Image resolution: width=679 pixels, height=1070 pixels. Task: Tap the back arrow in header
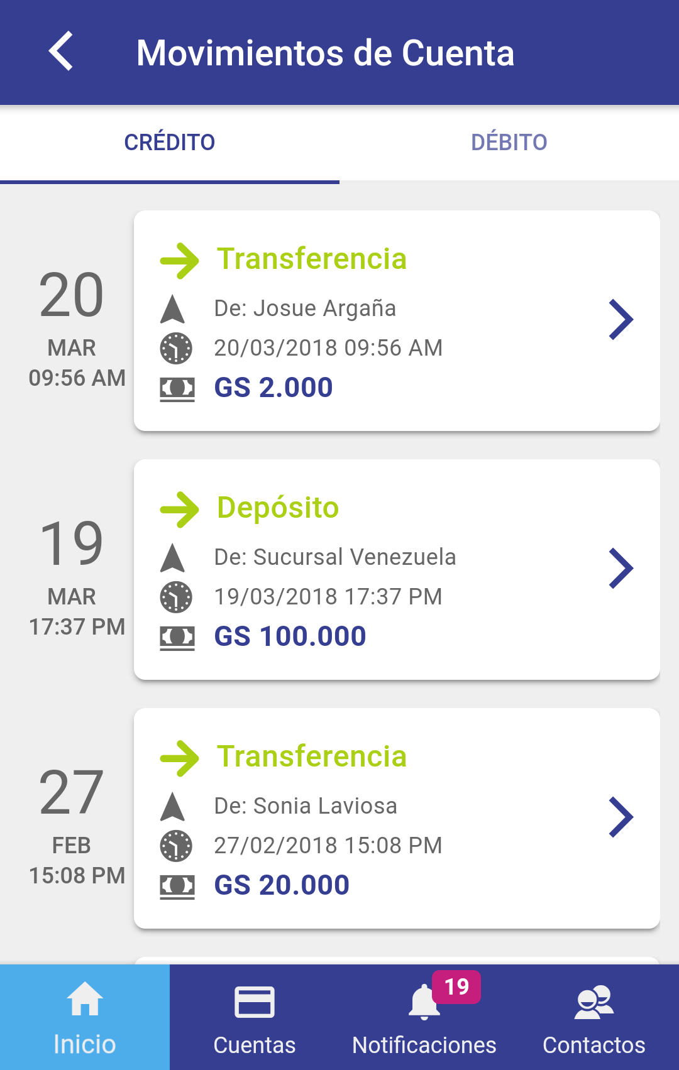[x=61, y=51]
